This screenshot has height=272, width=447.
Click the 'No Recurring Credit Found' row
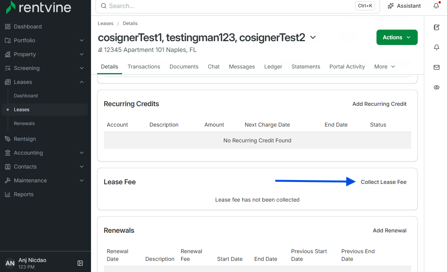[x=257, y=140]
